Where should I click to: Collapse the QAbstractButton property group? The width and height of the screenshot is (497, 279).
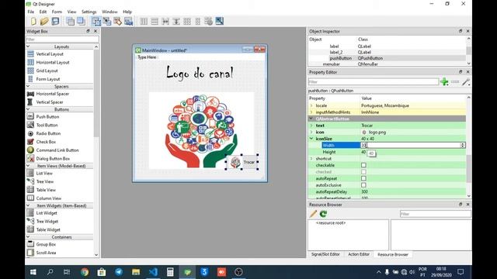pyautogui.click(x=311, y=119)
